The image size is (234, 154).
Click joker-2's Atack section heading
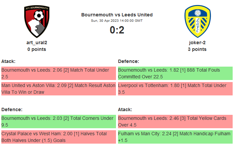point(125,109)
